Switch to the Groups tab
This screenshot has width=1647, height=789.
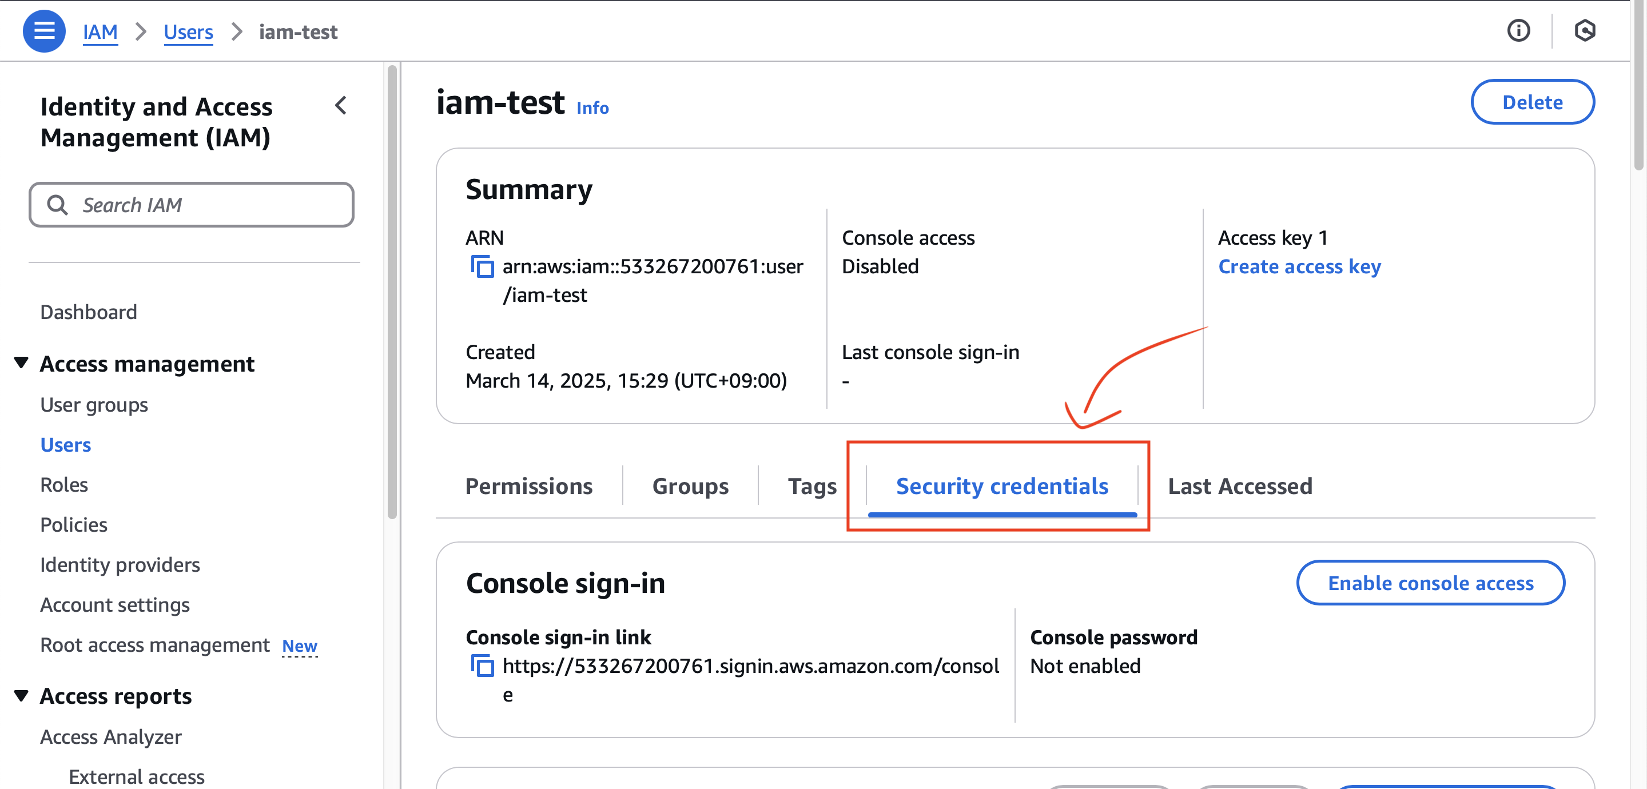(690, 486)
